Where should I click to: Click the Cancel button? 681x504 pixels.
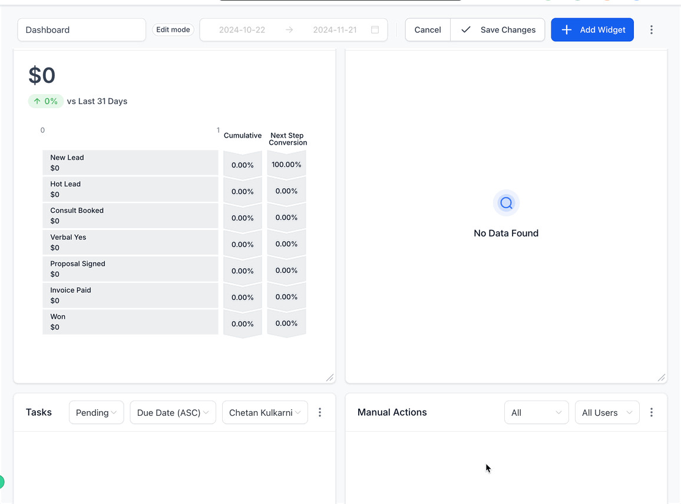(427, 30)
